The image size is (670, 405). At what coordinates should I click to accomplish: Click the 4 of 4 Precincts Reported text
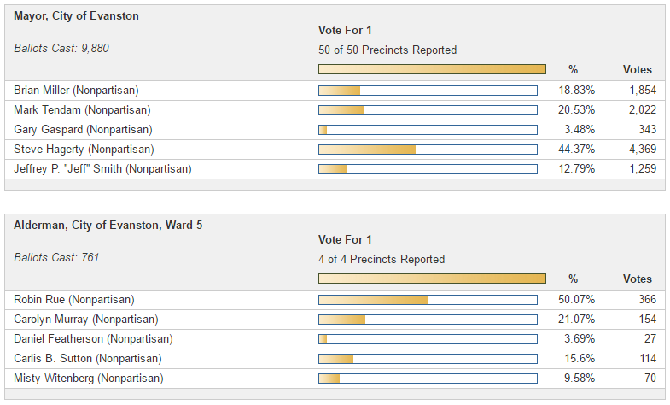[x=382, y=259]
